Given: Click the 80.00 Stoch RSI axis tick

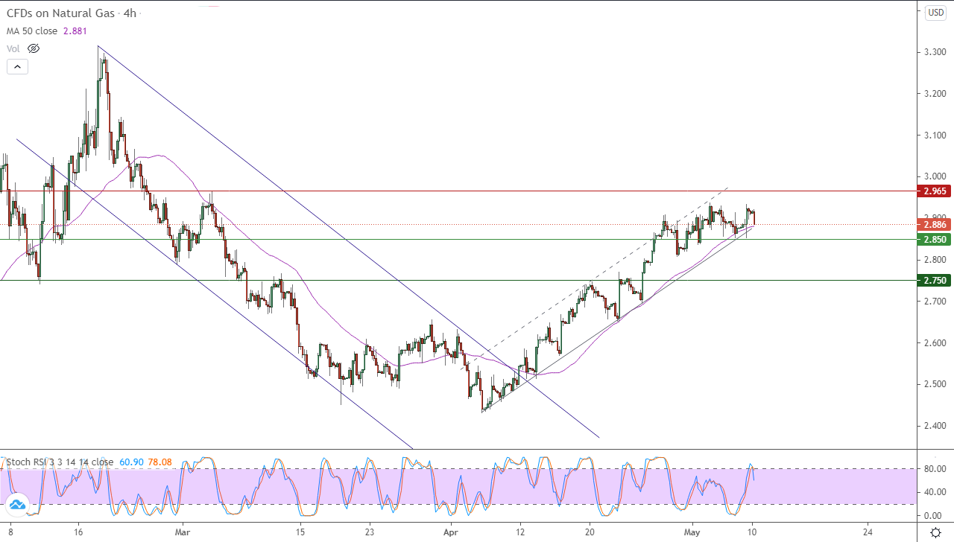Looking at the screenshot, I should (x=935, y=469).
